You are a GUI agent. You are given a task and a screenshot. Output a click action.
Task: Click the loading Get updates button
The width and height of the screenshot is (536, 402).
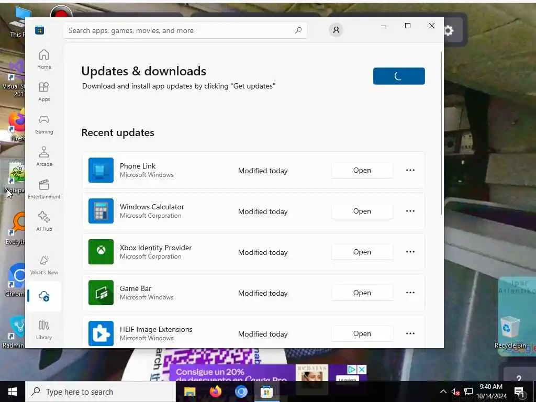coord(399,76)
